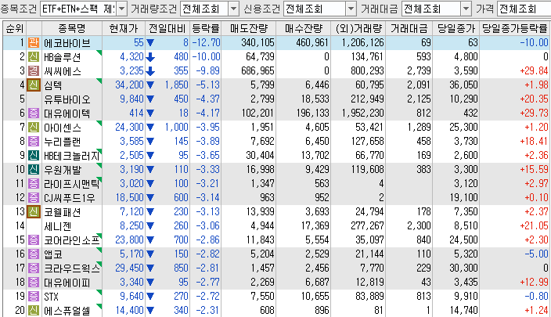Click the 증 badge next to 누리플랜
551x317 pixels.
[34, 141]
